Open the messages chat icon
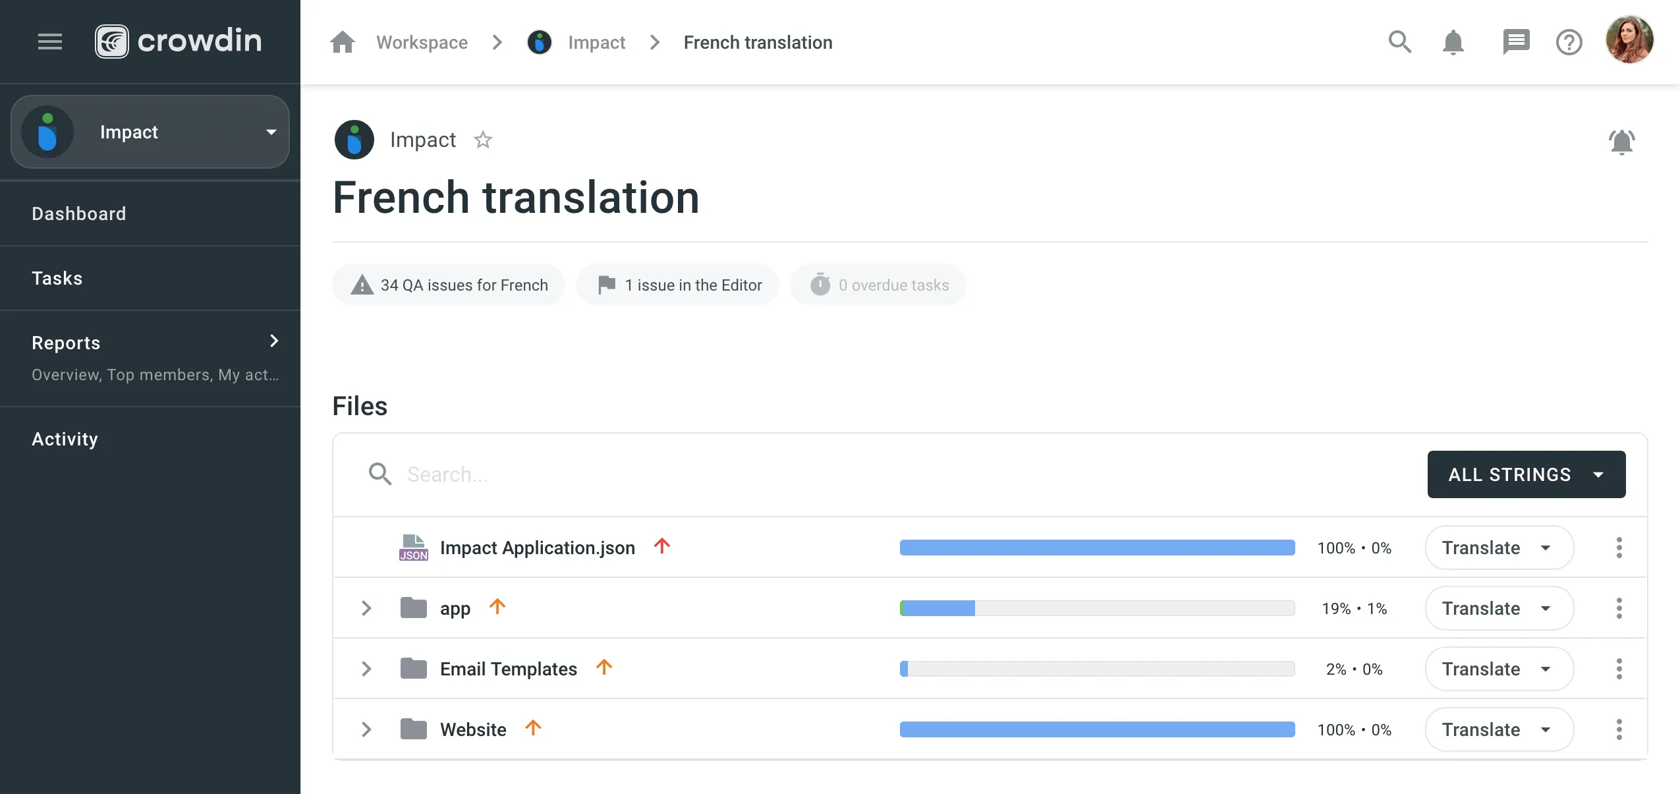The height and width of the screenshot is (794, 1680). (x=1516, y=42)
